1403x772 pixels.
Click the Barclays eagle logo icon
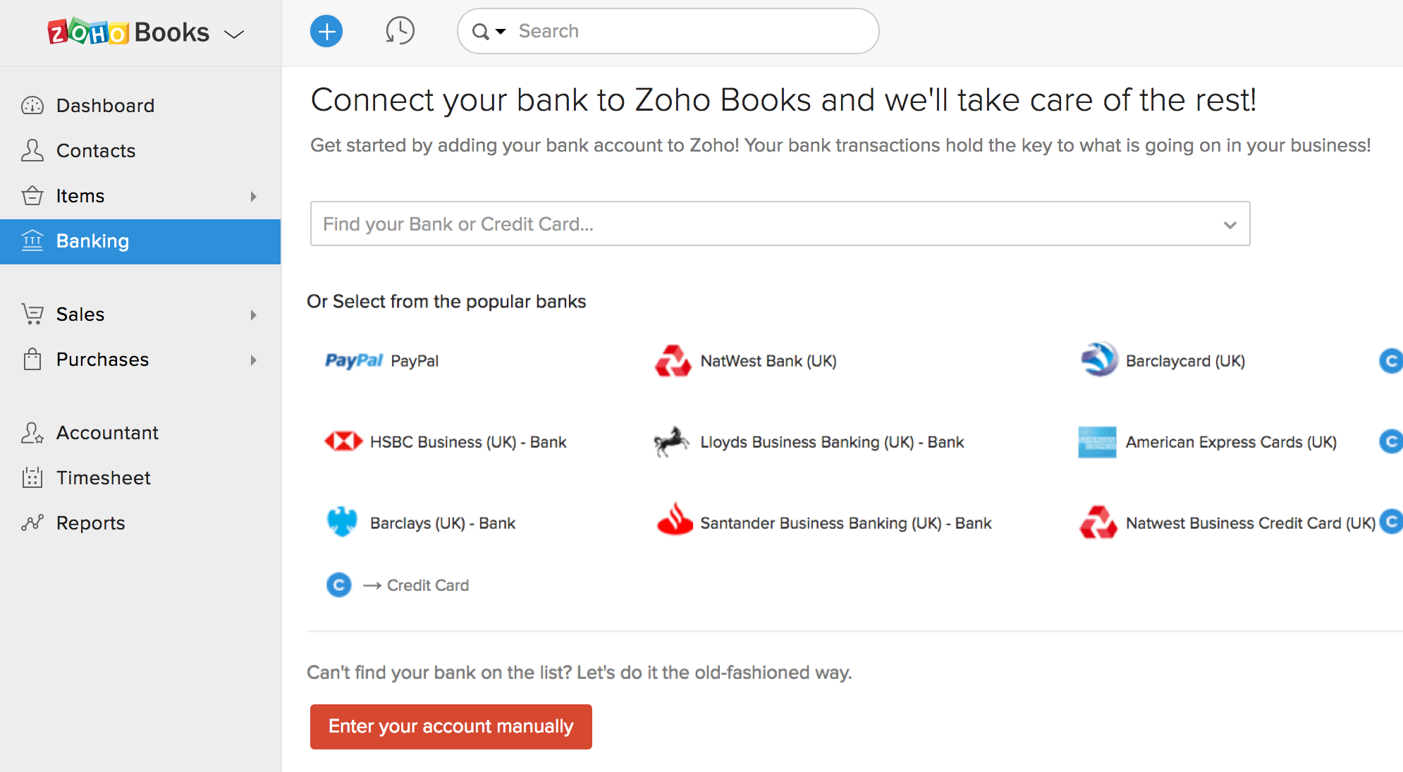click(343, 522)
